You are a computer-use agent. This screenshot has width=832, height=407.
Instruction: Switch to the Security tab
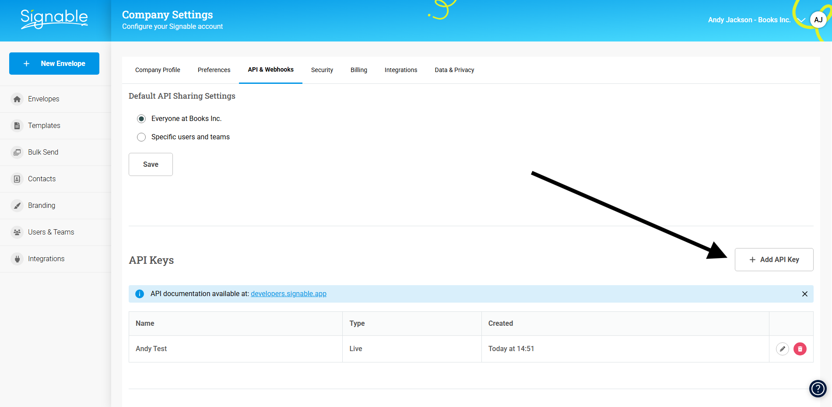(322, 70)
